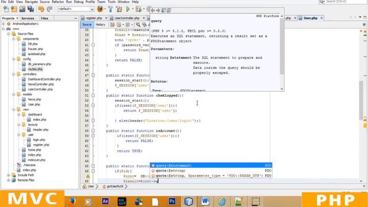
Task: Switch to the Files tab
Action: pyautogui.click(x=44, y=18)
